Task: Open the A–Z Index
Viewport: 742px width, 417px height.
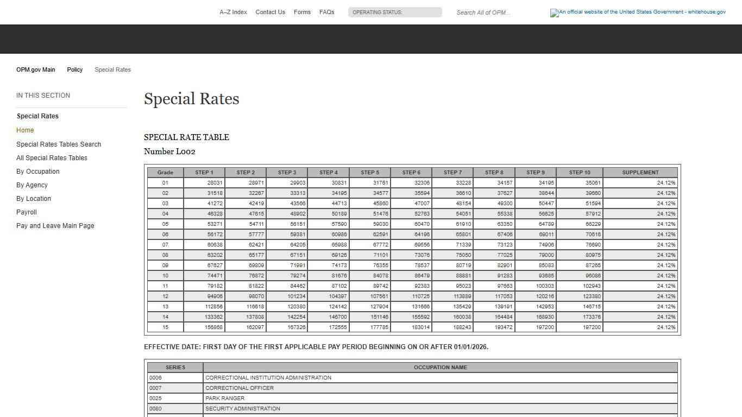Action: [233, 12]
